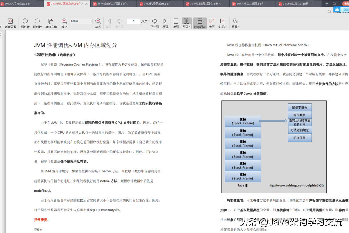This screenshot has width=349, height=233.
Task: Expand the 双页 dropdown arrow
Action: (190, 27)
